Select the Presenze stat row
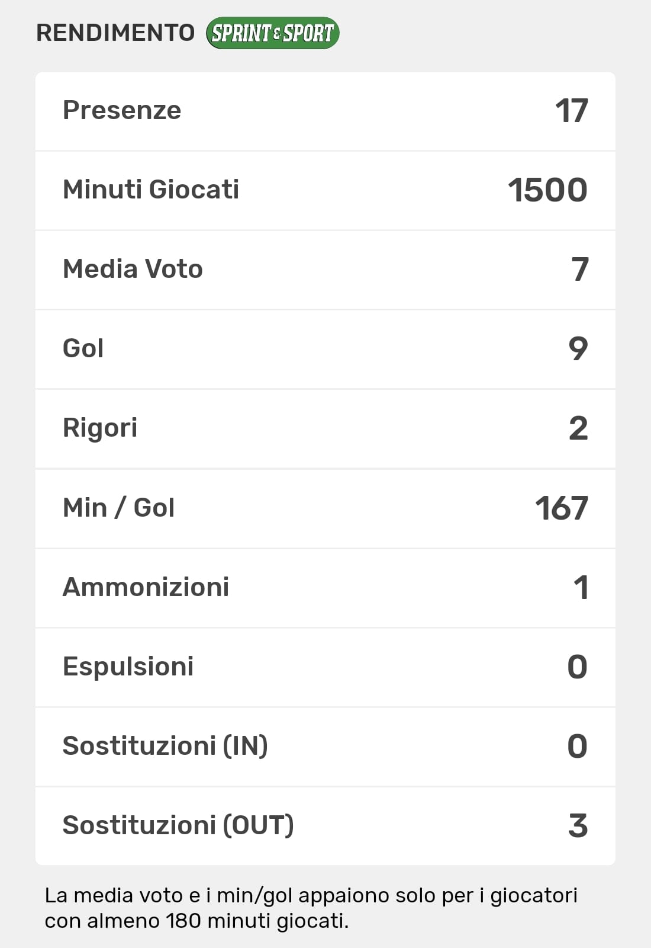 pyautogui.click(x=325, y=111)
